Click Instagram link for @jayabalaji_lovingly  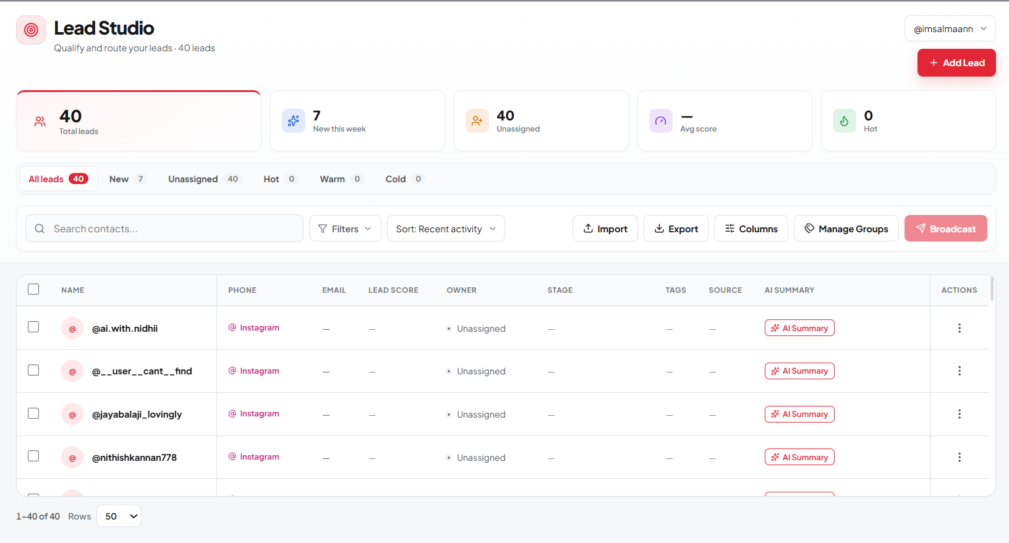point(254,414)
